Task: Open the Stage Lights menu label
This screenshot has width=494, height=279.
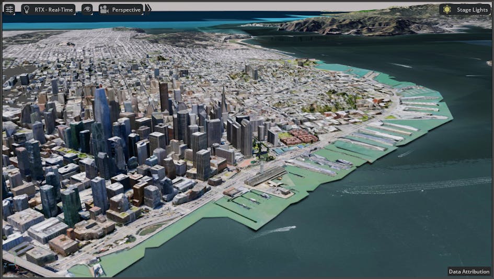Action: click(x=472, y=9)
